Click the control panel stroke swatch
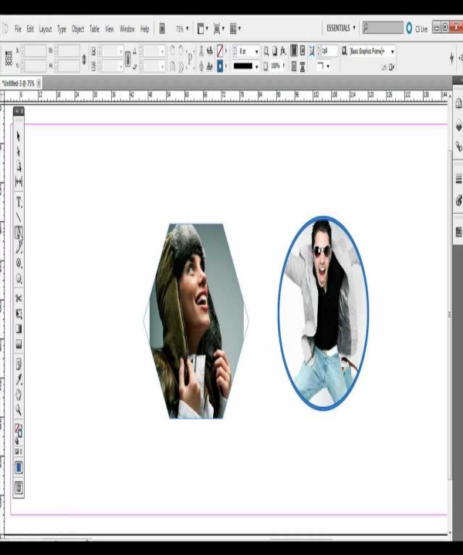Image resolution: width=463 pixels, height=555 pixels. click(220, 66)
